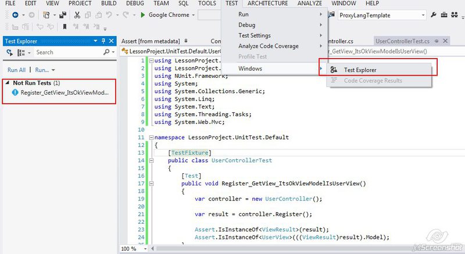The width and height of the screenshot is (465, 254).
Task: Click the Navigate Backward arrow icon
Action: 16,15
